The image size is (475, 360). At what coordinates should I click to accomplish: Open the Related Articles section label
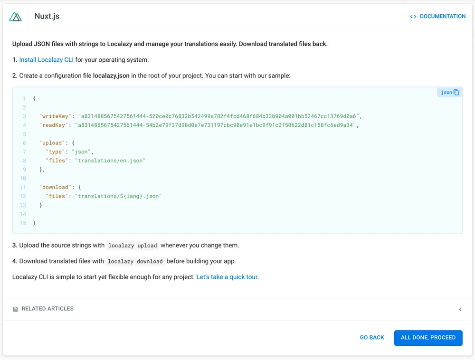(x=47, y=309)
